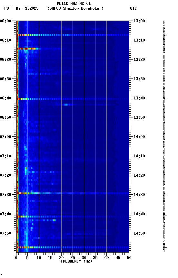Click the broadband event band near 13:07 UTC

pyautogui.click(x=73, y=35)
